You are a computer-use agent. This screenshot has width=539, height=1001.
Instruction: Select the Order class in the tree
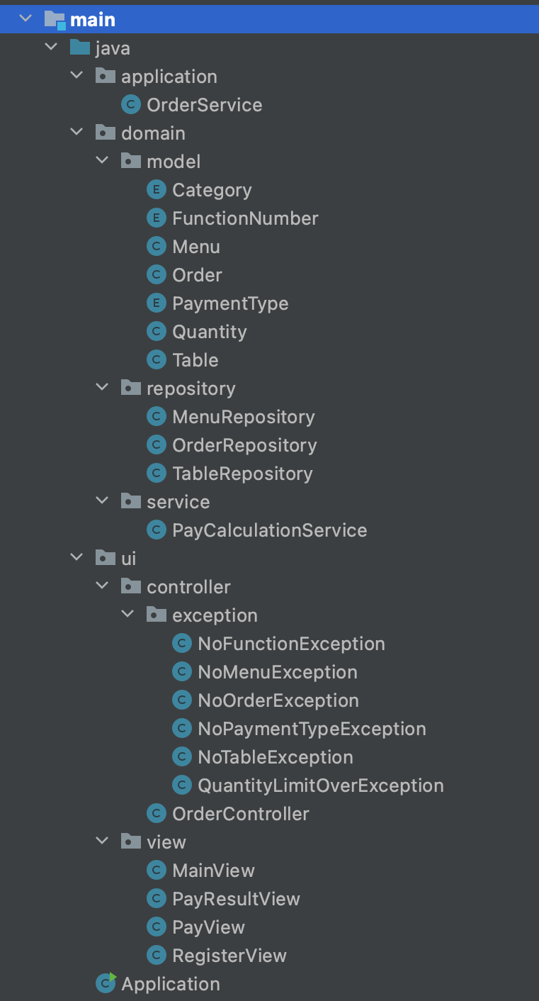(198, 274)
